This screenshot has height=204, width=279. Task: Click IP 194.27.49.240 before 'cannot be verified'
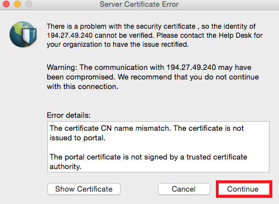click(70, 36)
